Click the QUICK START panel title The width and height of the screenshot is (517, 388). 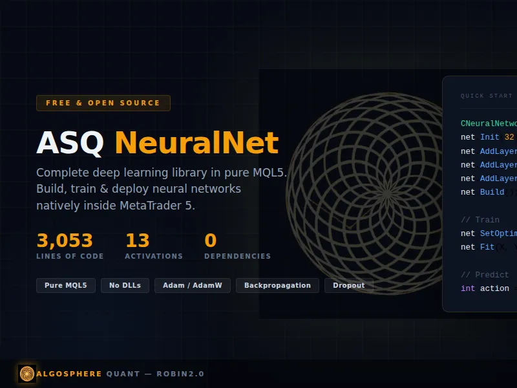[487, 96]
